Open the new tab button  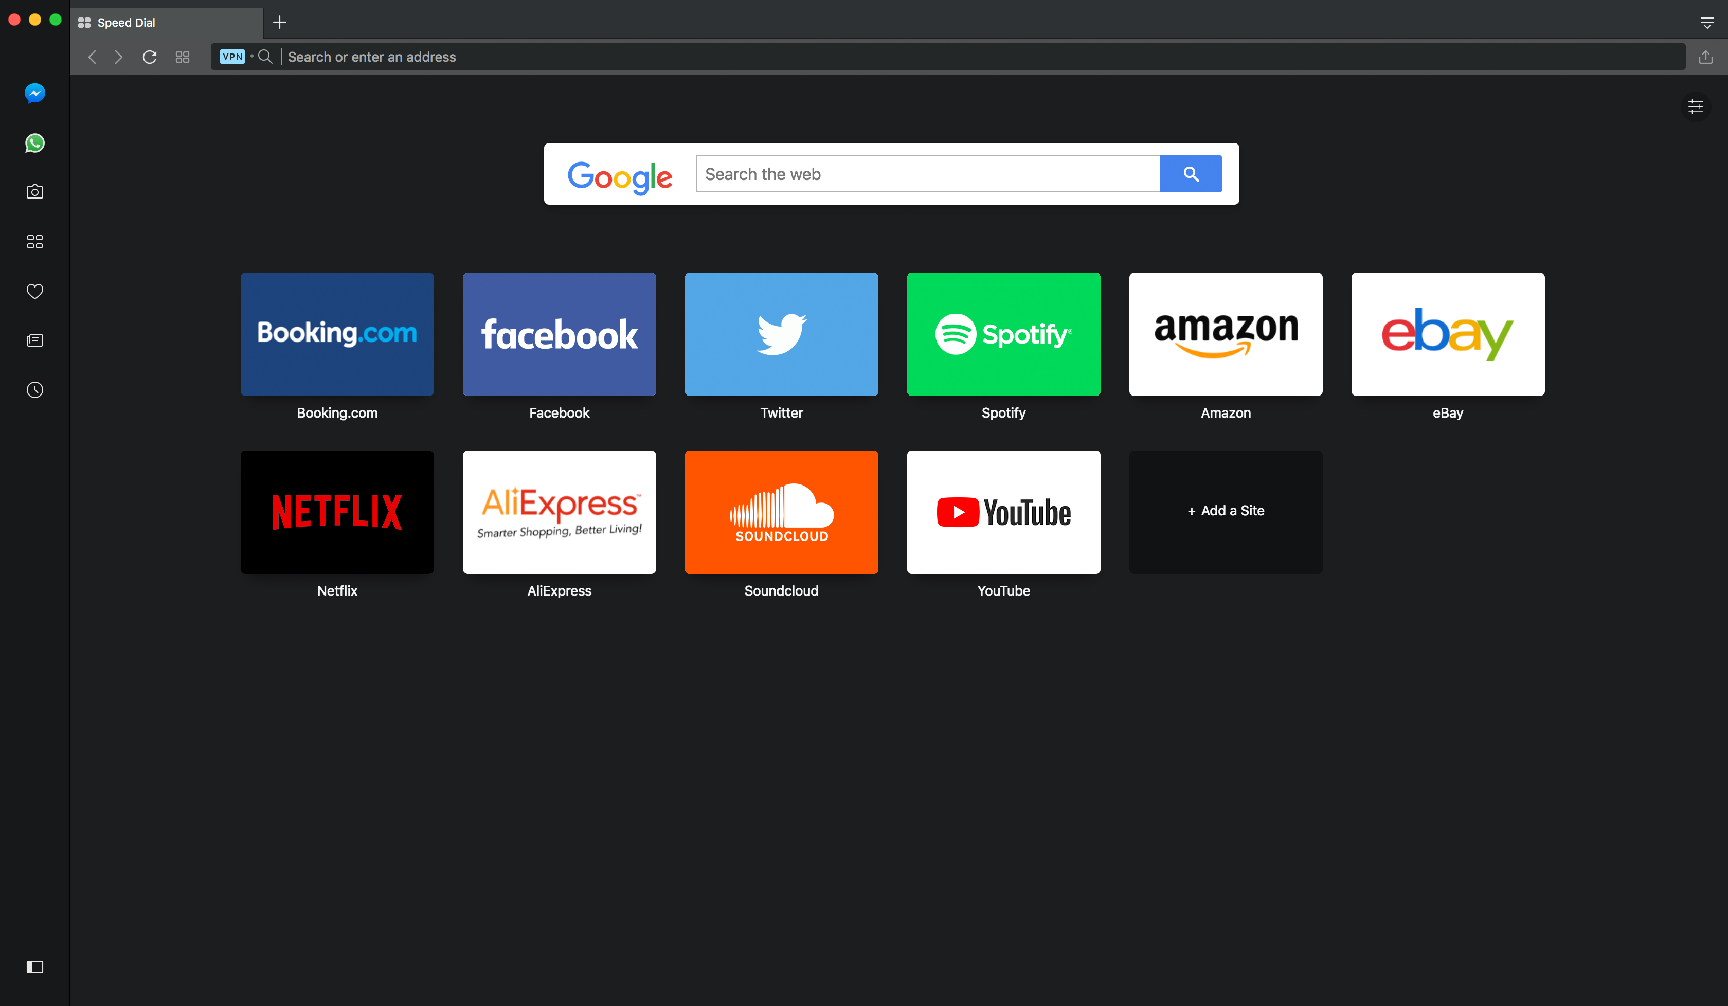pyautogui.click(x=279, y=22)
